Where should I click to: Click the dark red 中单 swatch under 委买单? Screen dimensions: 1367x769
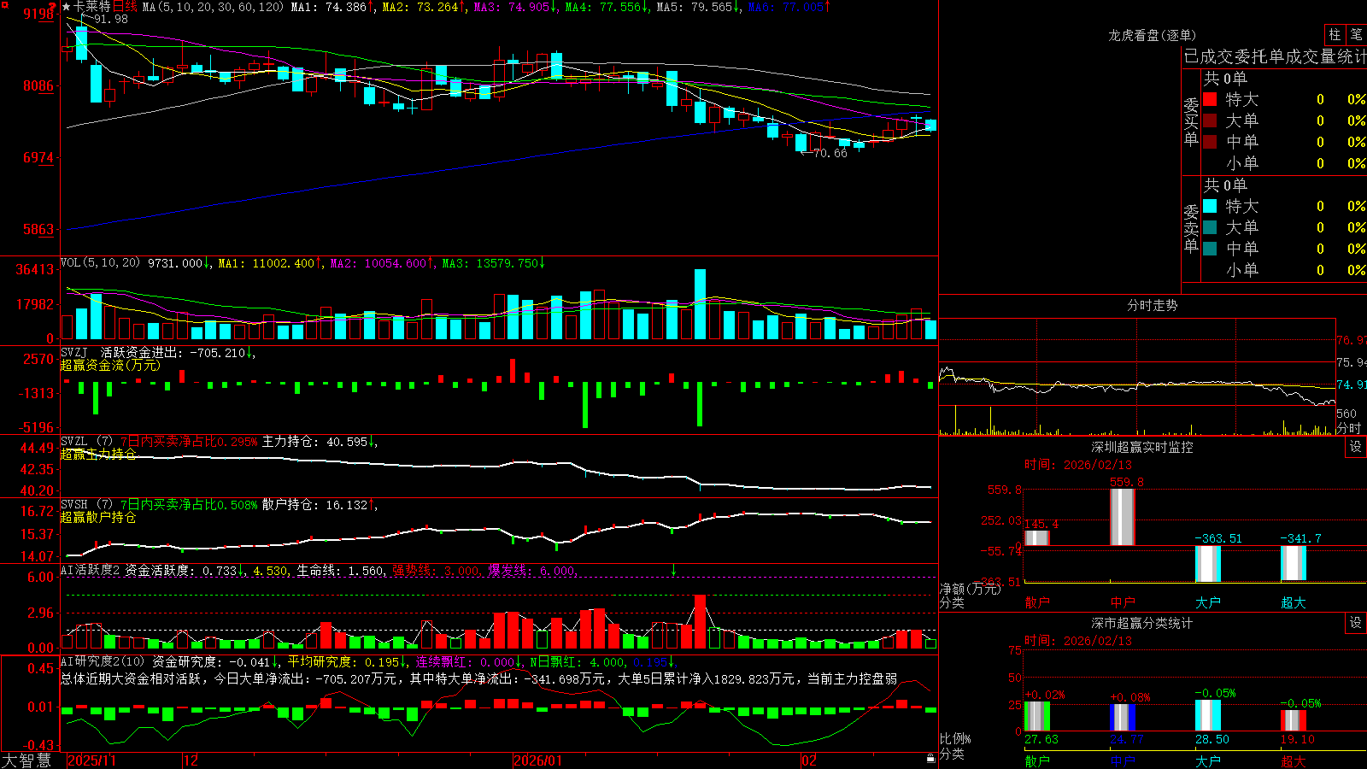coord(1210,142)
